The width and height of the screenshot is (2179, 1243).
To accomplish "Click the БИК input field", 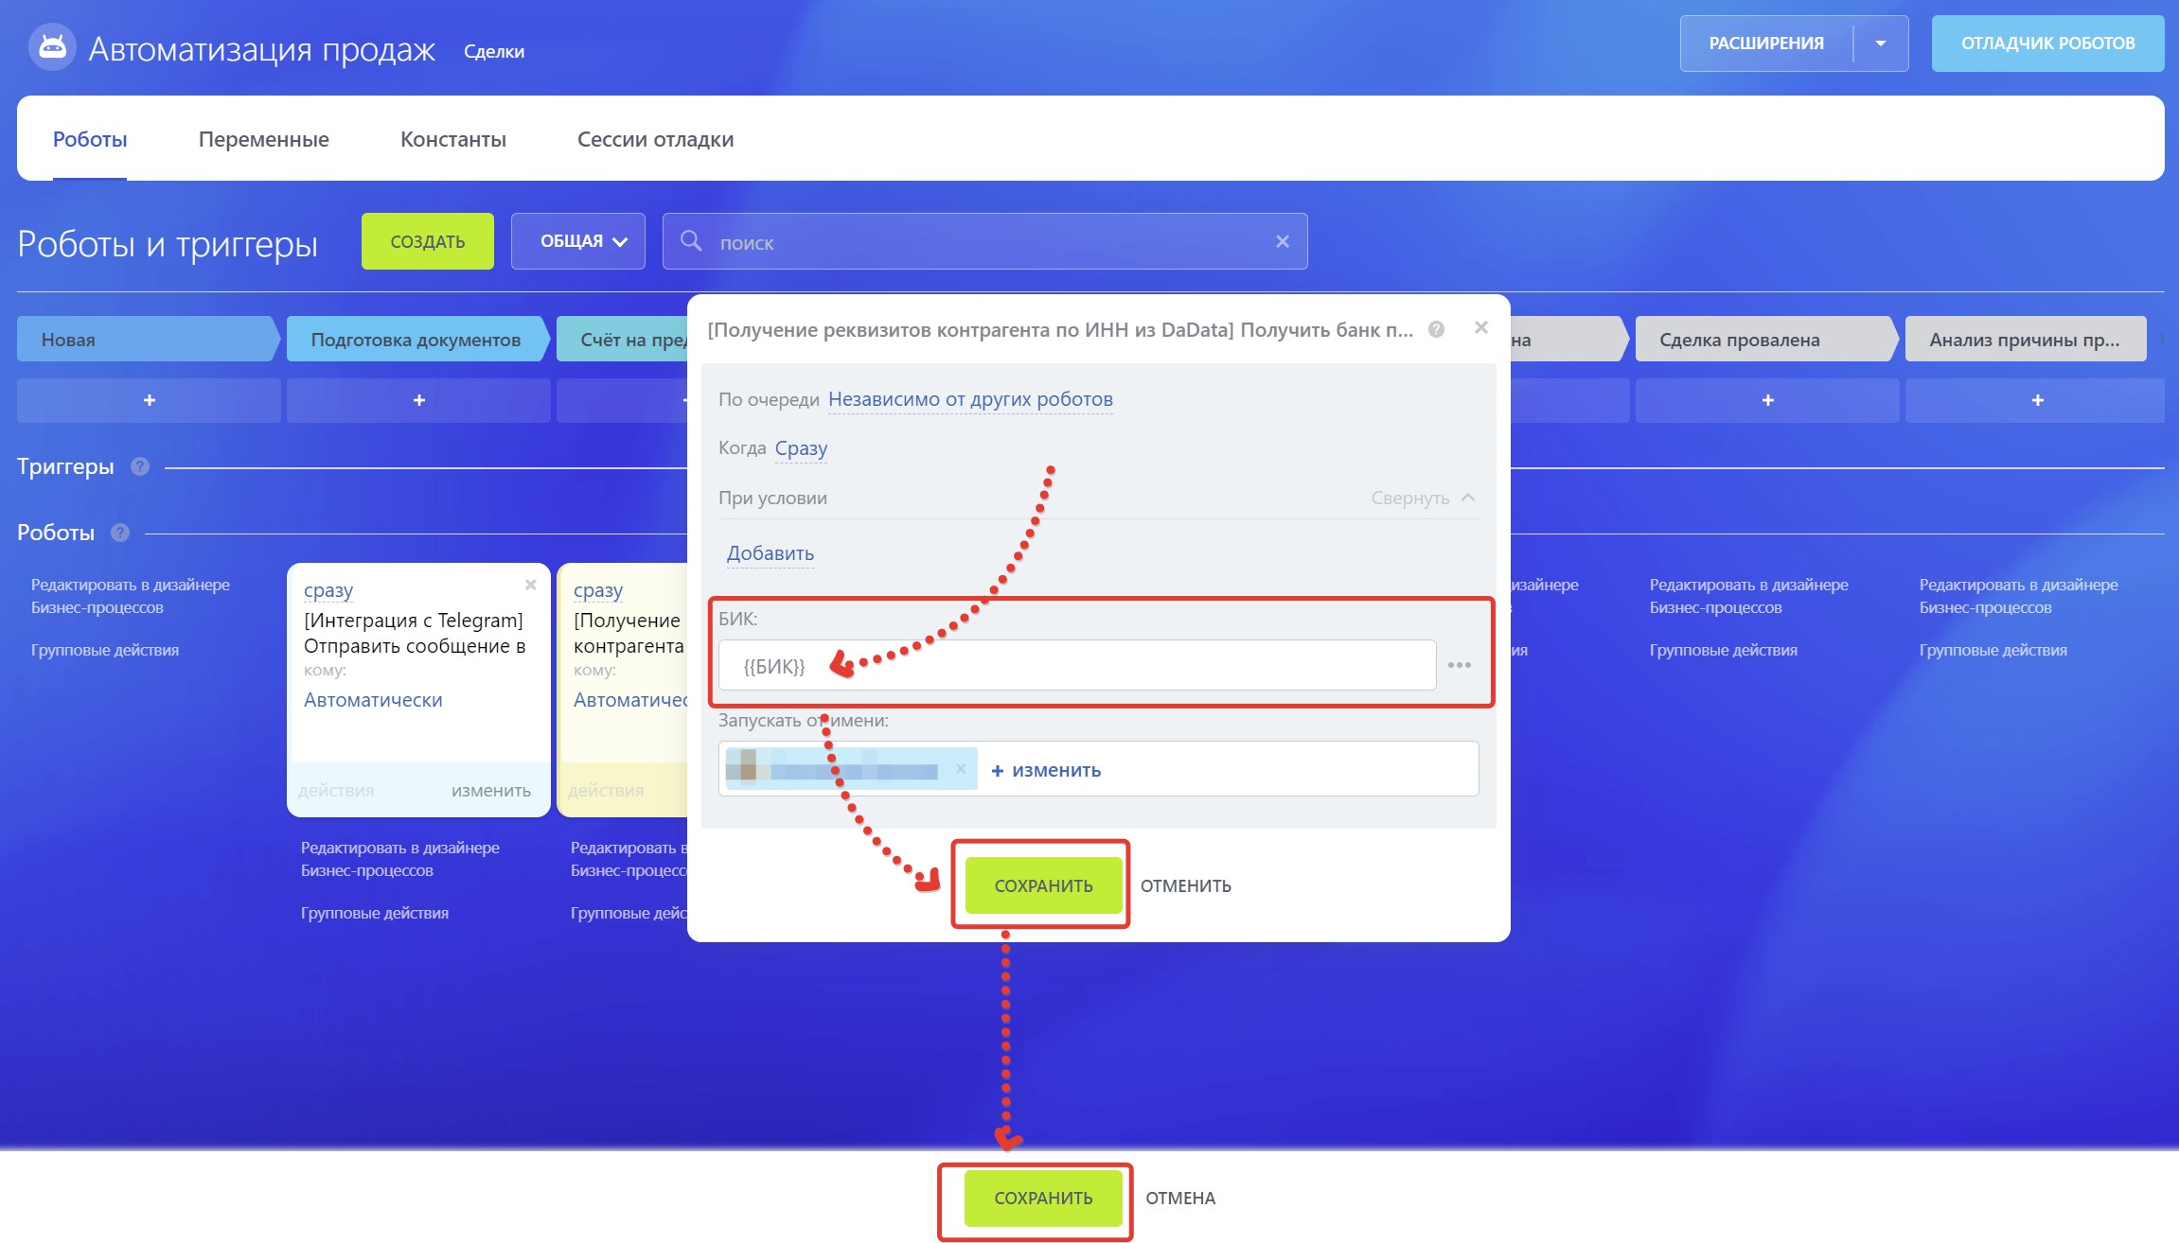I will pyautogui.click(x=1077, y=665).
